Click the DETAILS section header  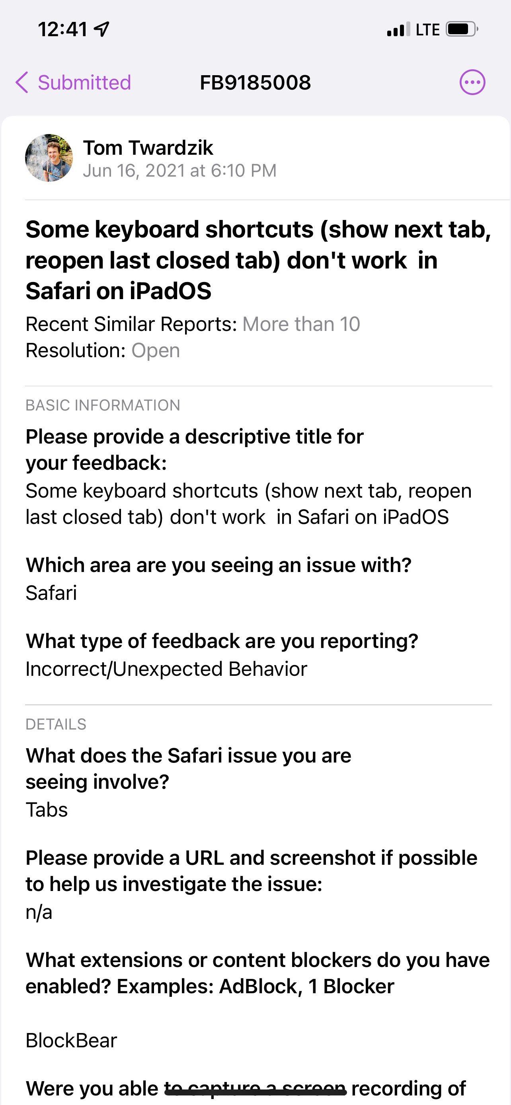pos(56,724)
